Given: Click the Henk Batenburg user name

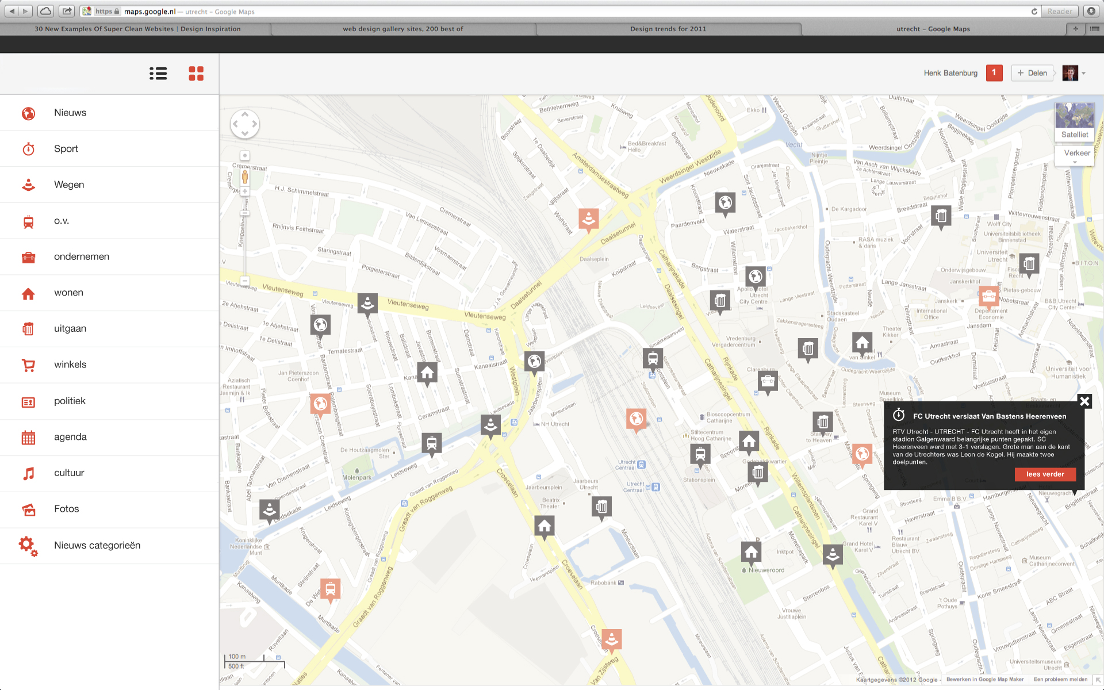Looking at the screenshot, I should pos(950,73).
